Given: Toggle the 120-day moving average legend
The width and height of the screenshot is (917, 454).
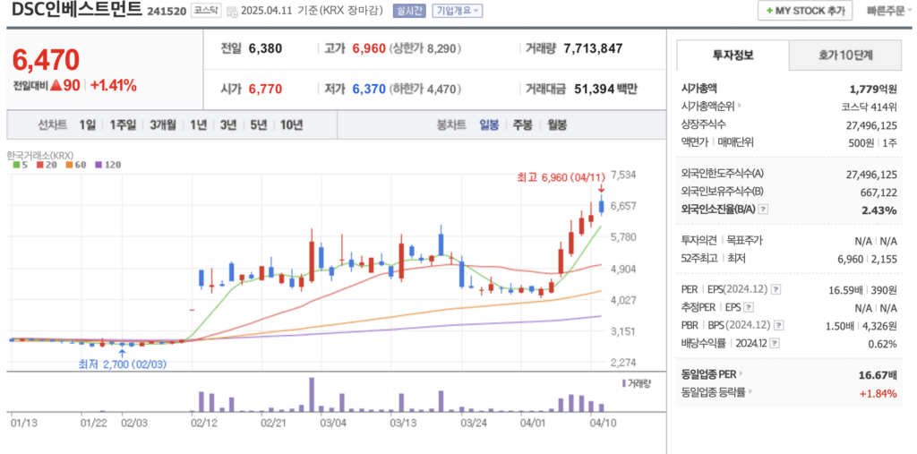Looking at the screenshot, I should (x=106, y=165).
